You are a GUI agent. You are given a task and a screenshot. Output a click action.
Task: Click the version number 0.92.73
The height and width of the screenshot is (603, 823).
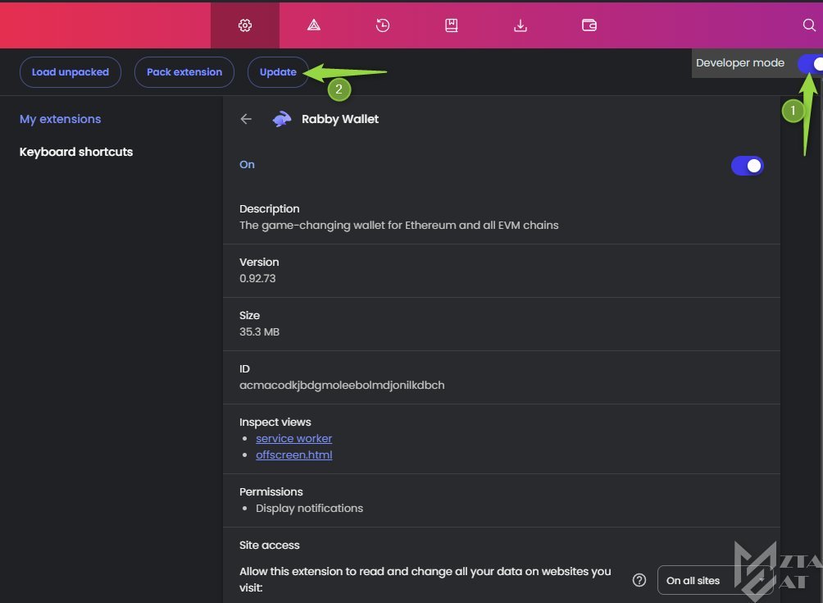[x=257, y=278]
